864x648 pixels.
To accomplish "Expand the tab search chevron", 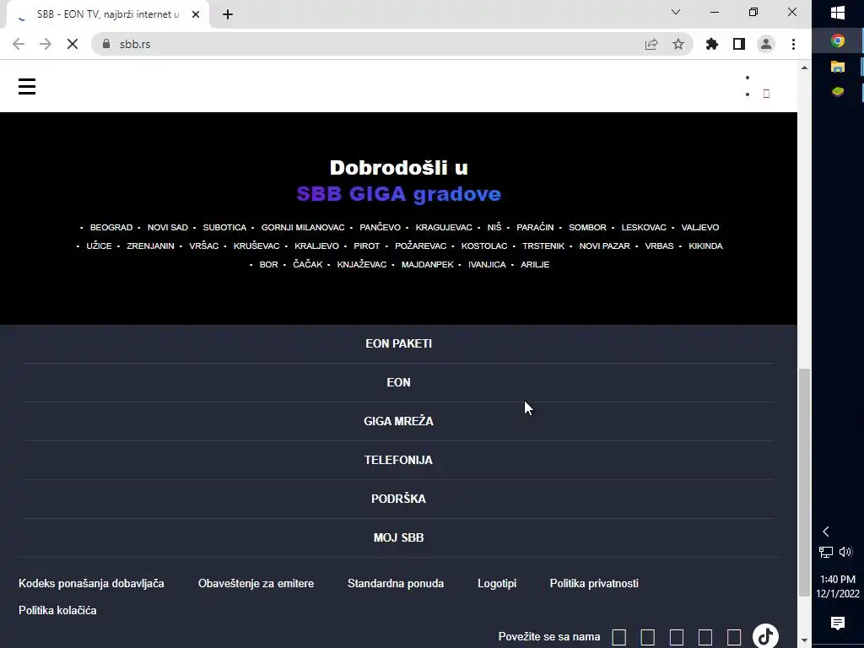I will coord(676,12).
